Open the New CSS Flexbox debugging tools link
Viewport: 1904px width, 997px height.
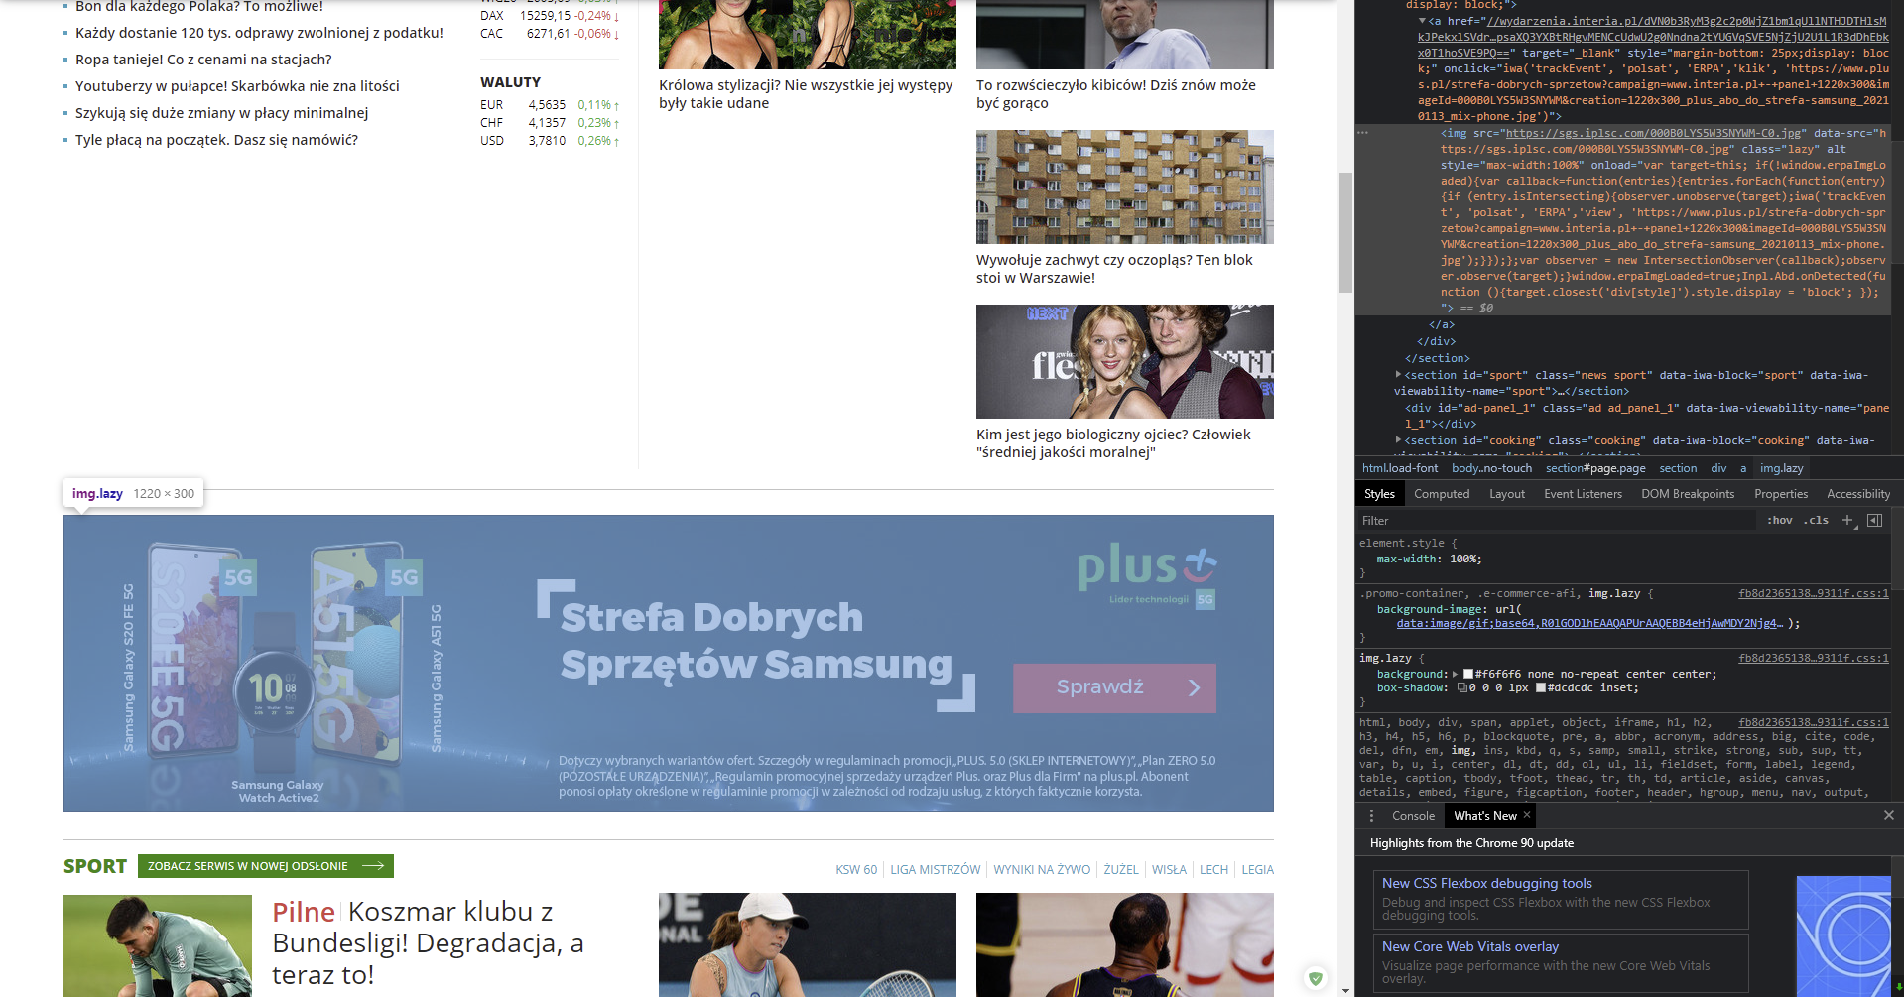[x=1487, y=883]
